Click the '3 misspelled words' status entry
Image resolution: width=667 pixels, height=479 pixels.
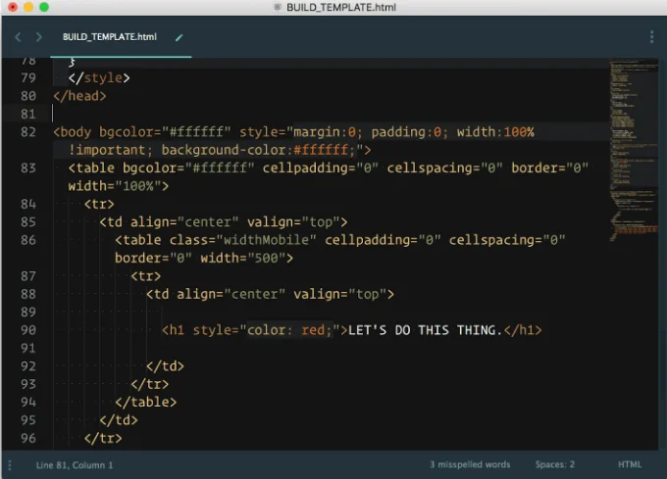click(x=470, y=464)
